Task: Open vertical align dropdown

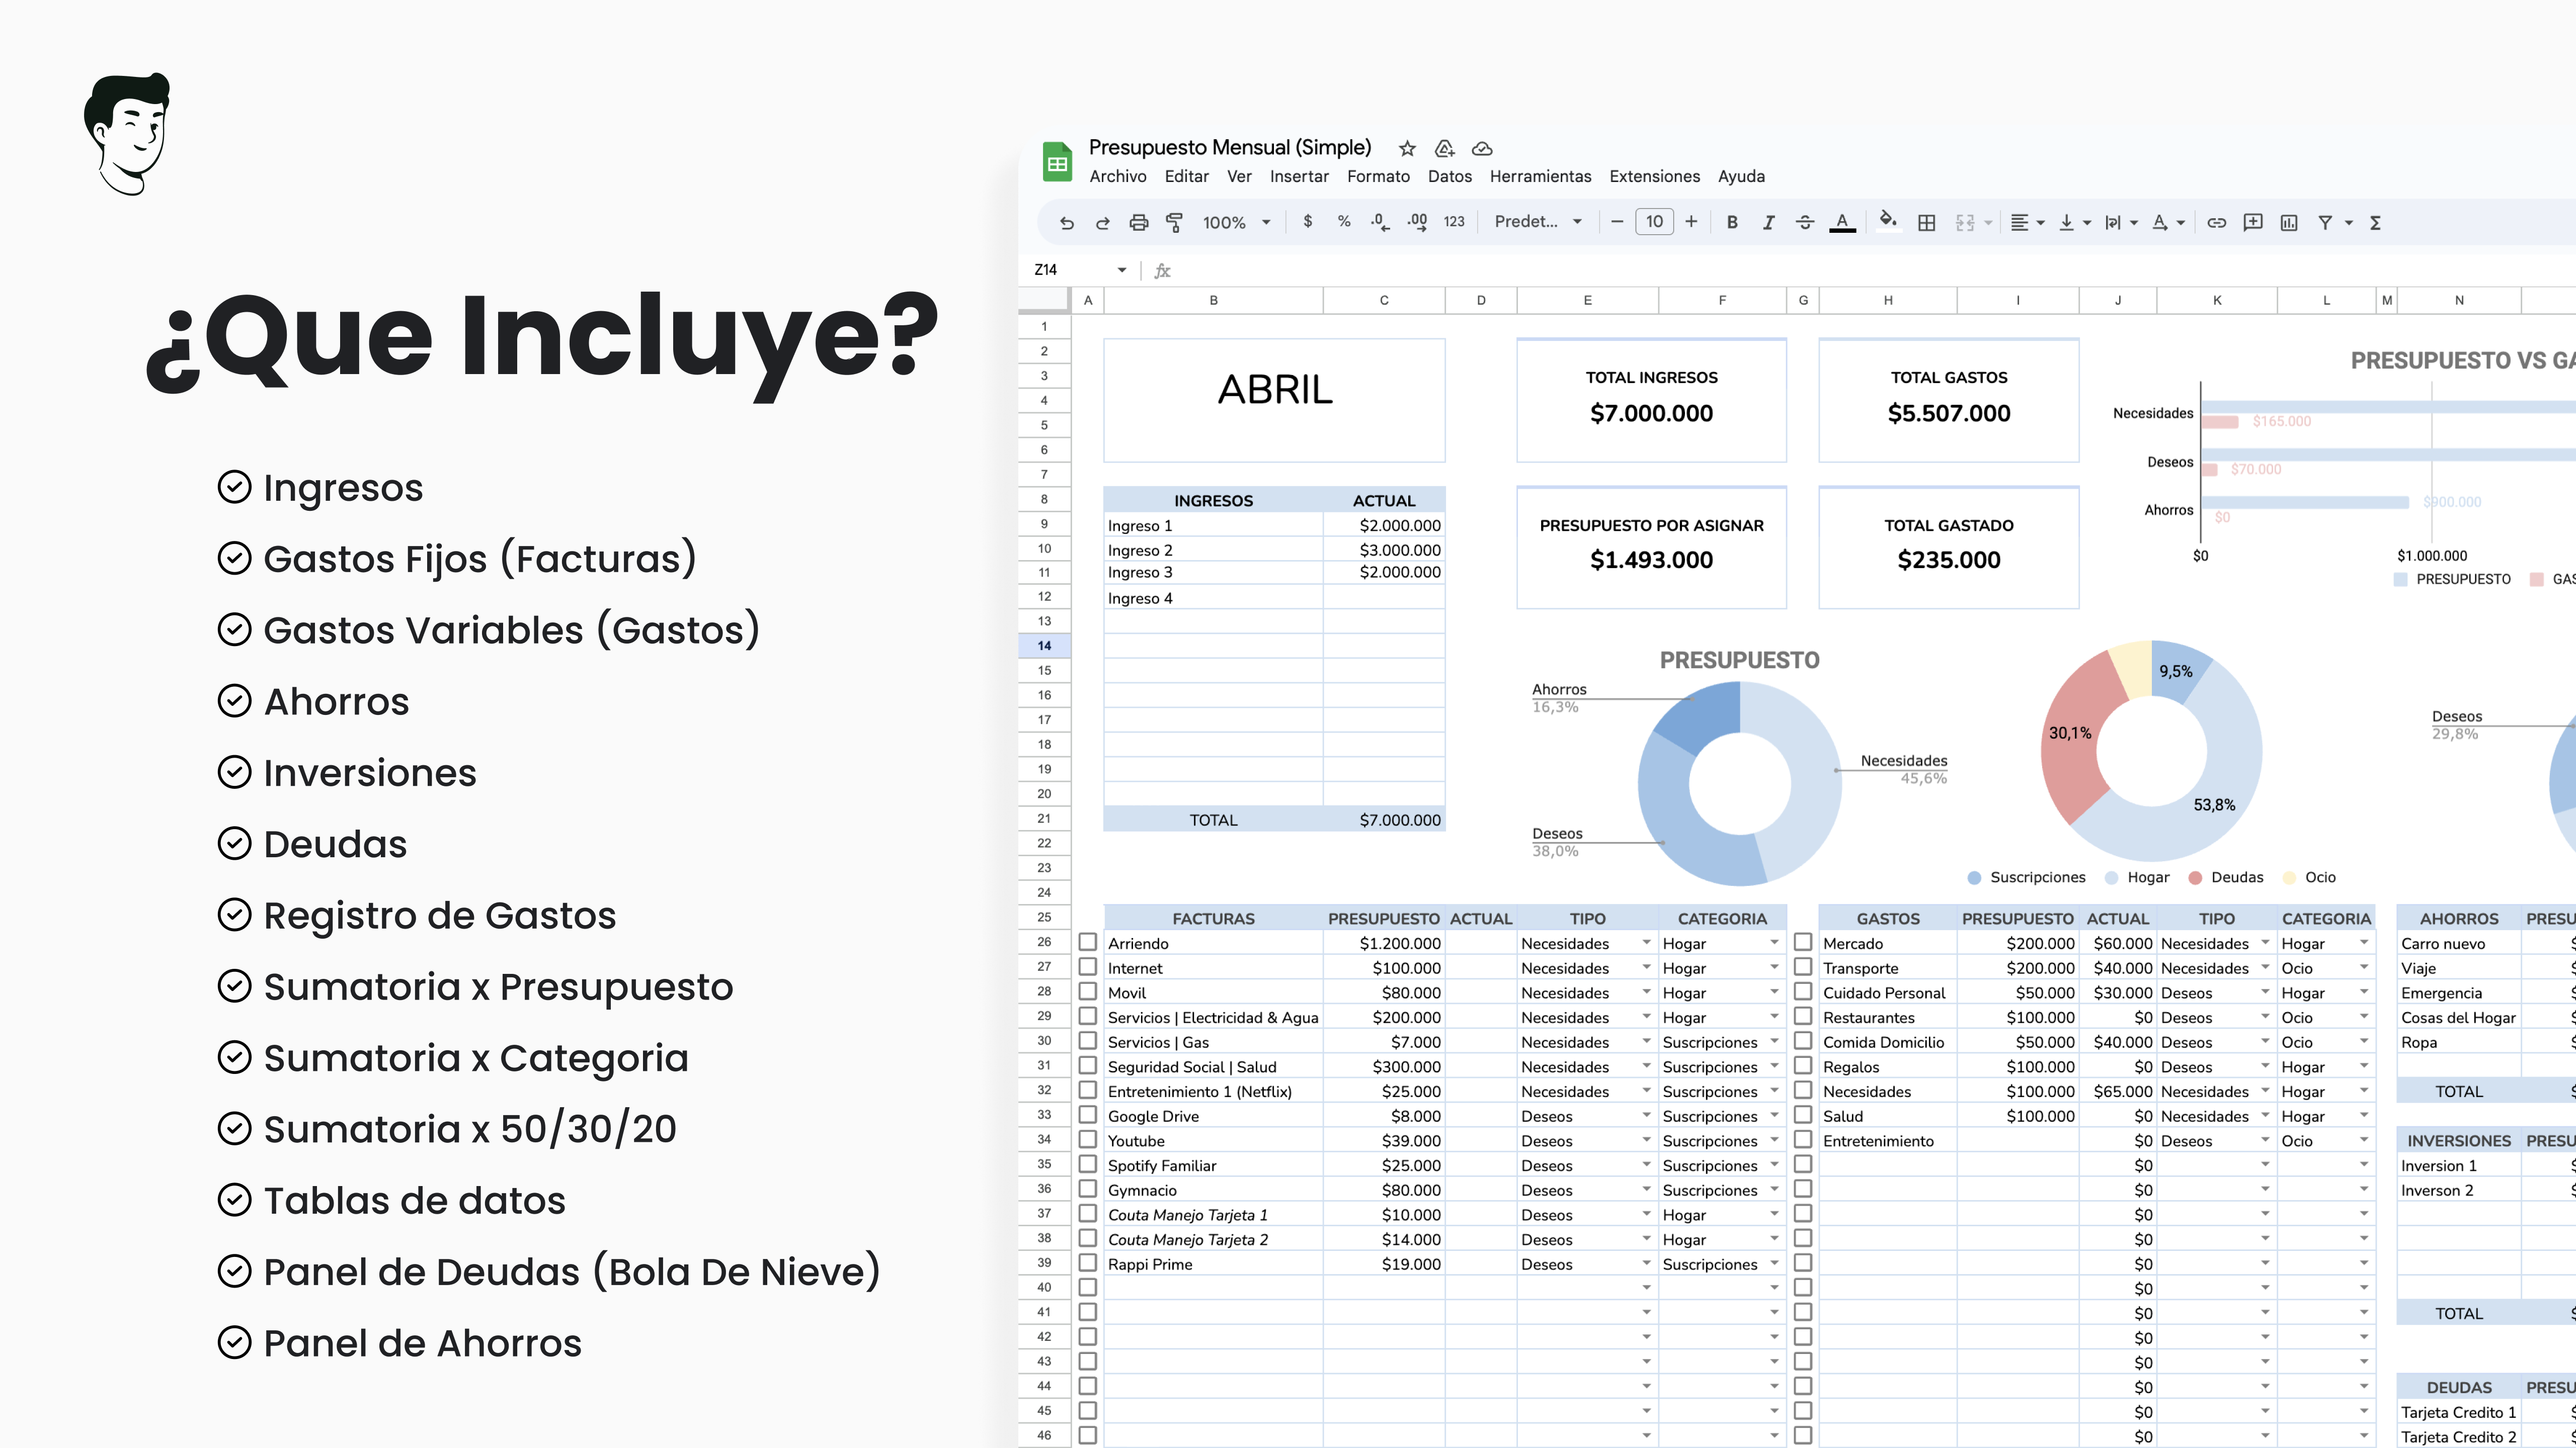Action: [2074, 223]
